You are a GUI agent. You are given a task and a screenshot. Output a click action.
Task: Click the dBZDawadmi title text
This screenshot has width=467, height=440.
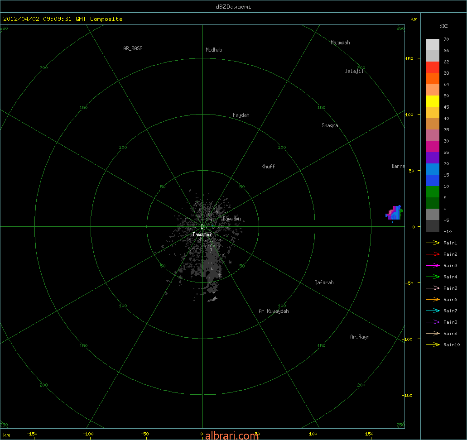[x=233, y=6]
